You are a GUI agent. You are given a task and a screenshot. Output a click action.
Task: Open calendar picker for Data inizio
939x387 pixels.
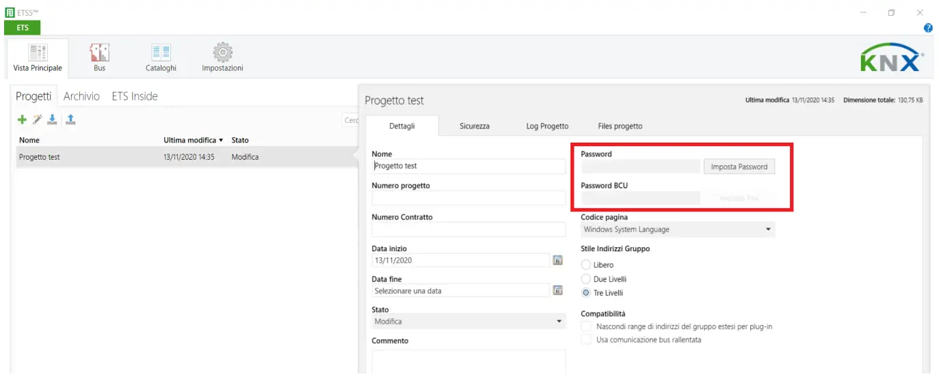(557, 260)
